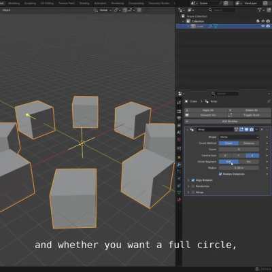
Task: Toggle the Align Rotation panel checkbox
Action: (x=193, y=180)
